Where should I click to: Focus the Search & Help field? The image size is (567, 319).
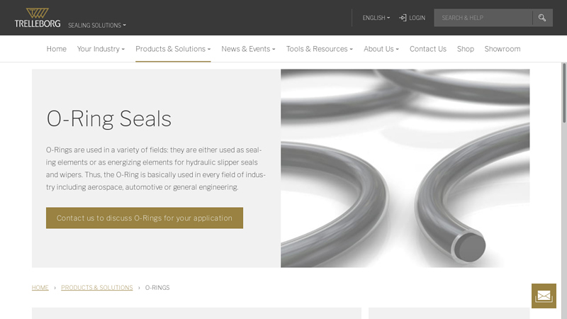pos(483,18)
